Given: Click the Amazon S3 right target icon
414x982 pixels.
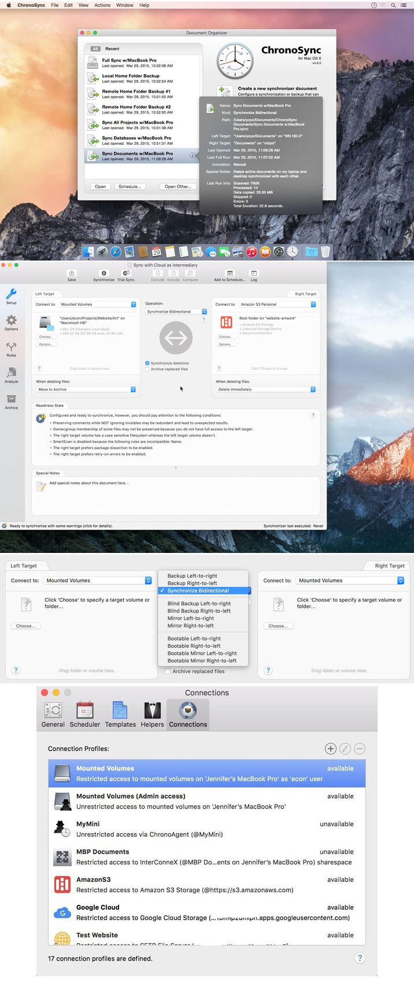Looking at the screenshot, I should tap(226, 323).
